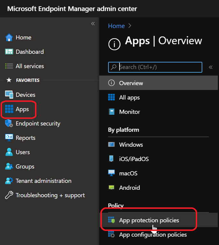This screenshot has width=219, height=245.
Task: Click the Tenant administration gear icon
Action: (9, 181)
